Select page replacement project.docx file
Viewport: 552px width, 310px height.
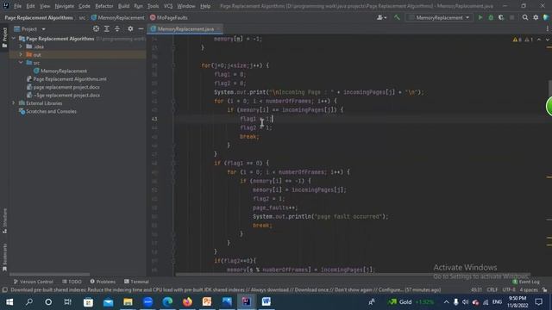click(x=63, y=87)
